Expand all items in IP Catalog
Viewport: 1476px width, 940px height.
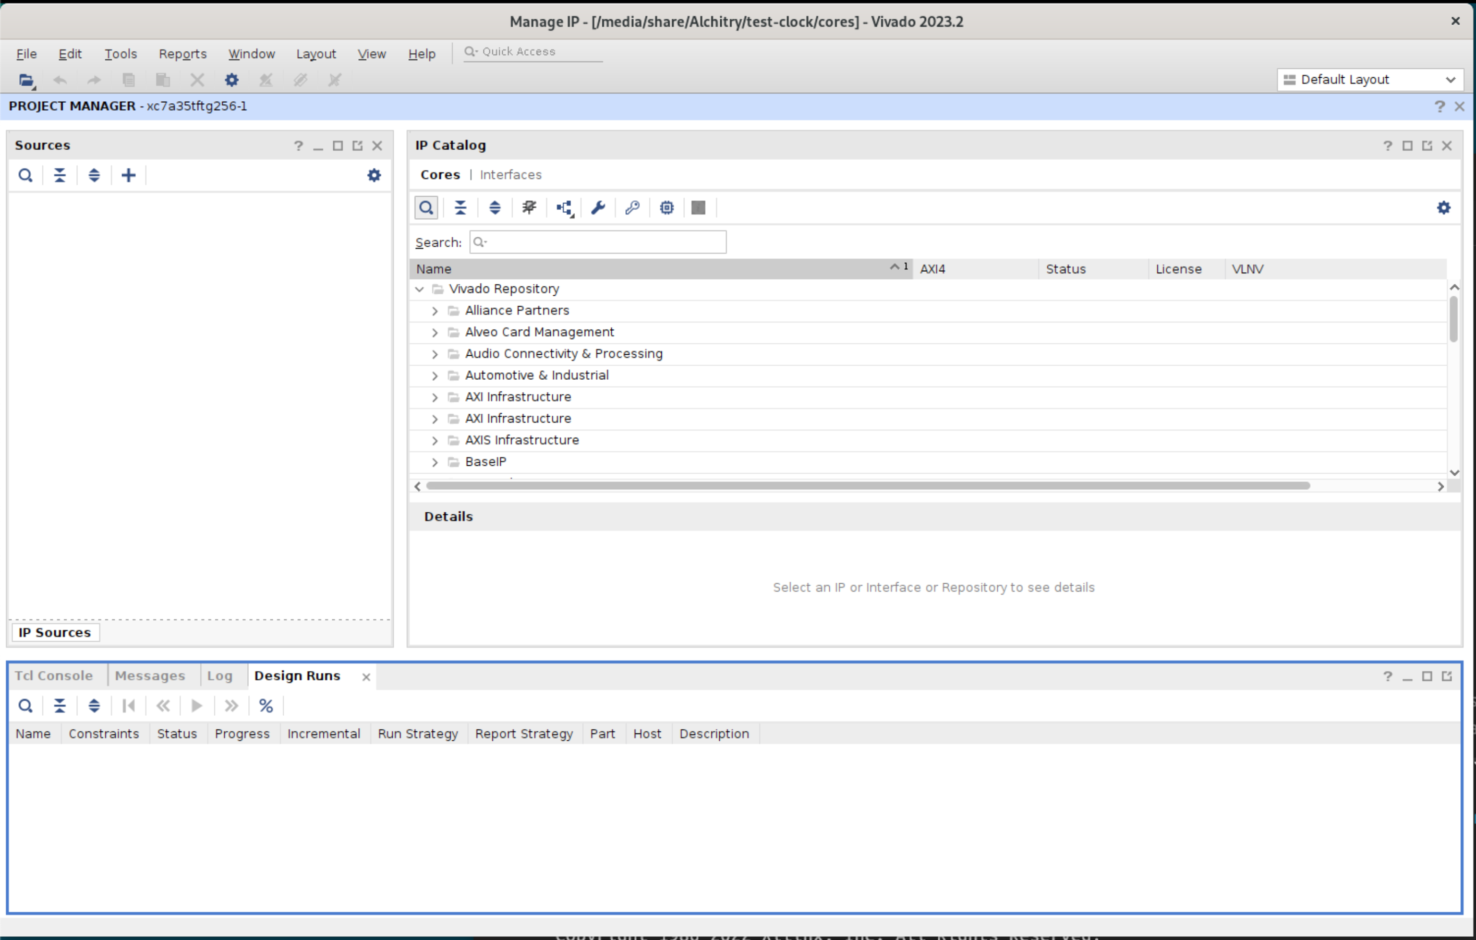(494, 208)
